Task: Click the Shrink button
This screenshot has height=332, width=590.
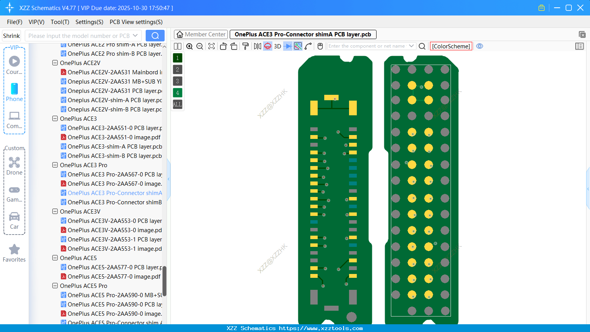Action: click(x=12, y=36)
